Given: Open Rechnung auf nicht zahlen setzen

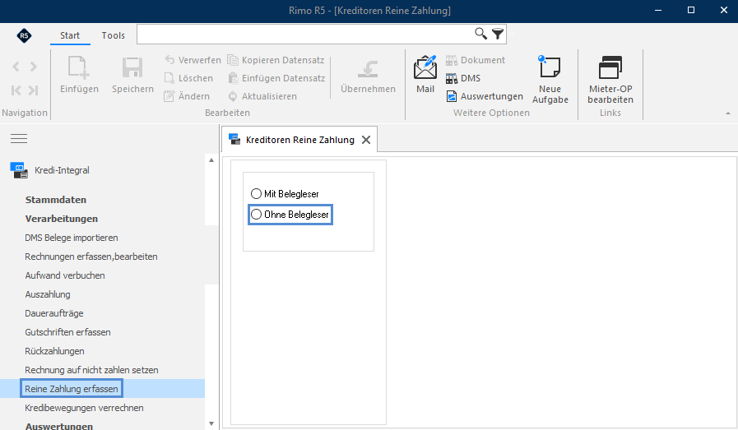Looking at the screenshot, I should (x=91, y=370).
